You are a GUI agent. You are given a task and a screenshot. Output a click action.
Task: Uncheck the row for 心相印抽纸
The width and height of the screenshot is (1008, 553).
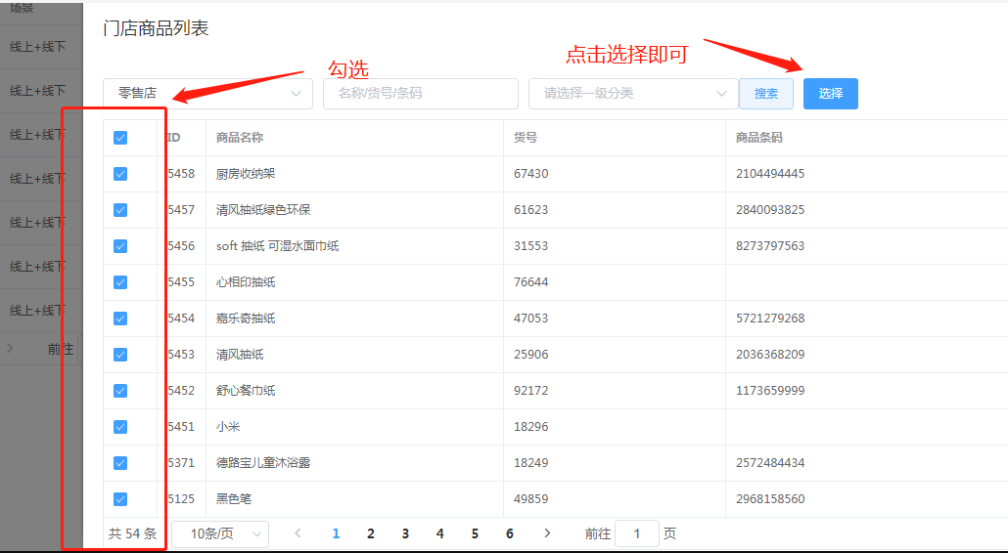120,282
